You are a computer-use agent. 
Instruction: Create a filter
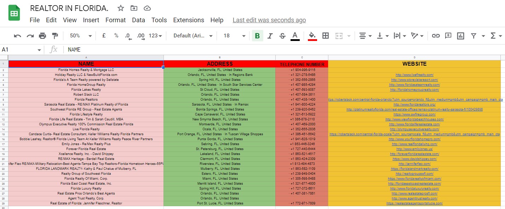474,36
